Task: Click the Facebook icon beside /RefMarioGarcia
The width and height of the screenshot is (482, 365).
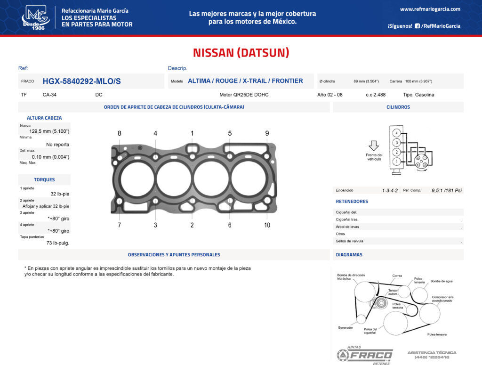Action: coord(417,26)
